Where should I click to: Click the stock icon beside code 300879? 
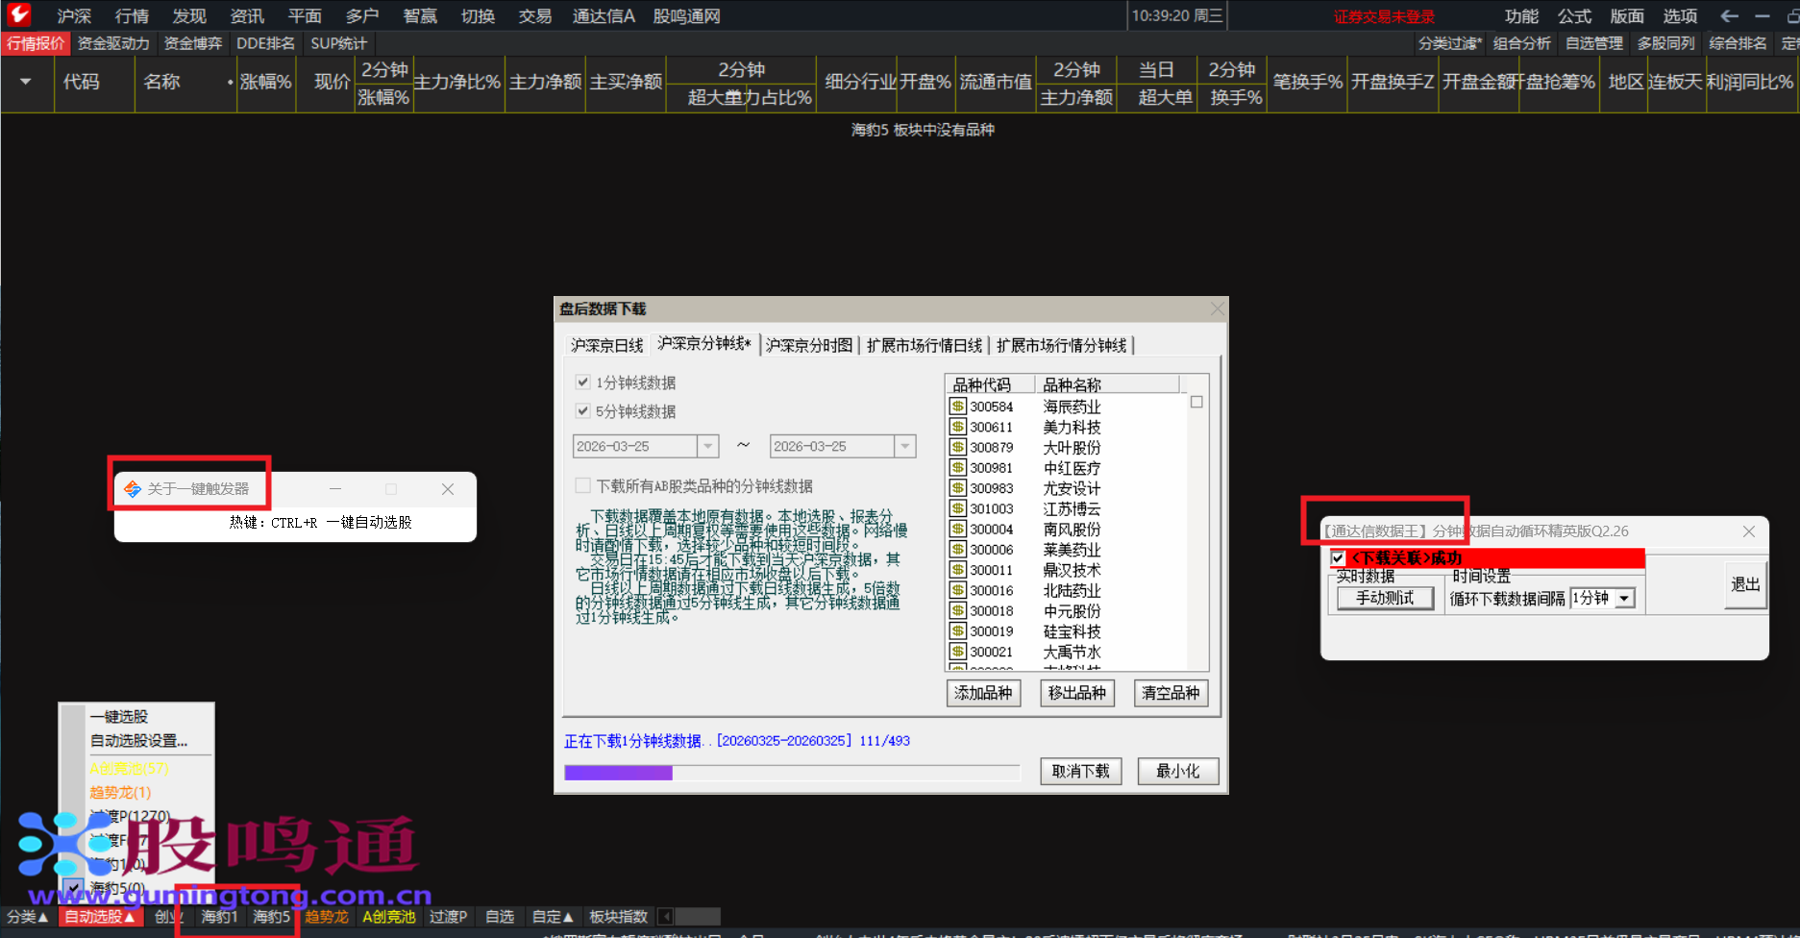(x=958, y=447)
